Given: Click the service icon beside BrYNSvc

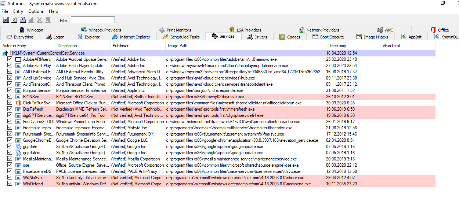Looking at the screenshot, I should tap(18, 97).
